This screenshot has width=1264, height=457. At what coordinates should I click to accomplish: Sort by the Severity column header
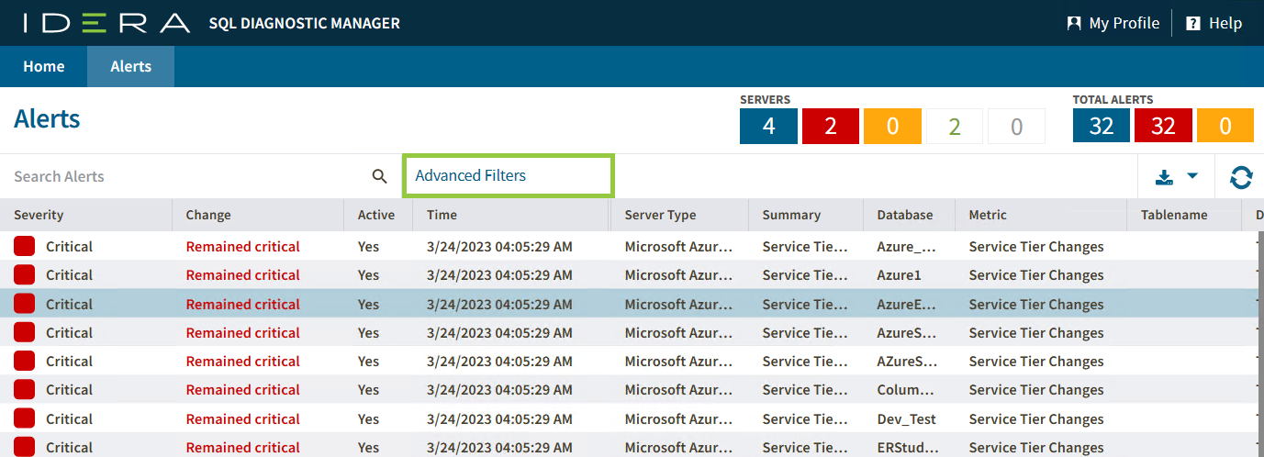(39, 215)
